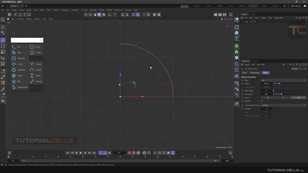Click the Start Angle slider
This screenshot has width=308, height=173.
pos(290,91)
